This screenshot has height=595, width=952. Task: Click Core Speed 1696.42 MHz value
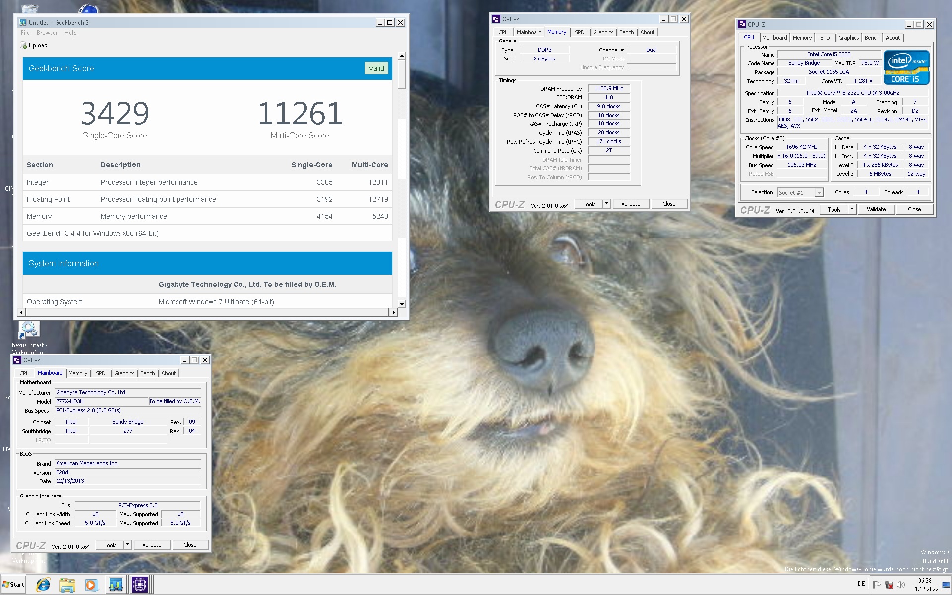[802, 147]
